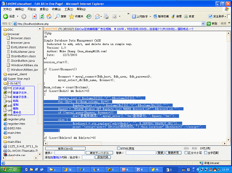Screen dimensions: 232x173
Task: Open the 工具(T) menu
Action: click(69, 9)
